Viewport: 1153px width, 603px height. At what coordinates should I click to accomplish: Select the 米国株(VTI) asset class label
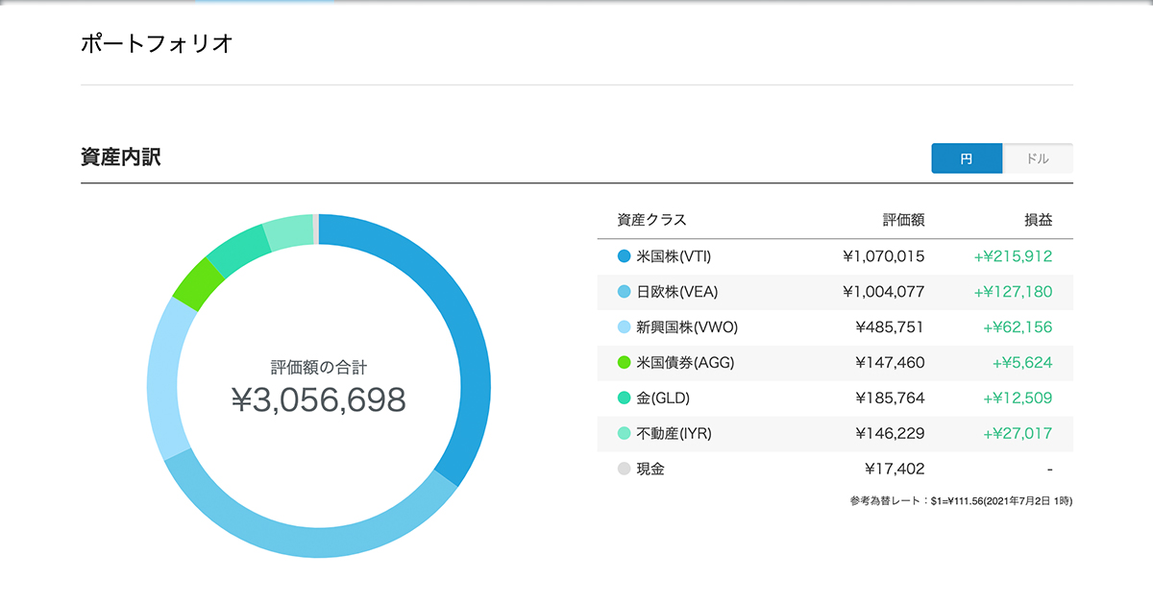(x=674, y=256)
